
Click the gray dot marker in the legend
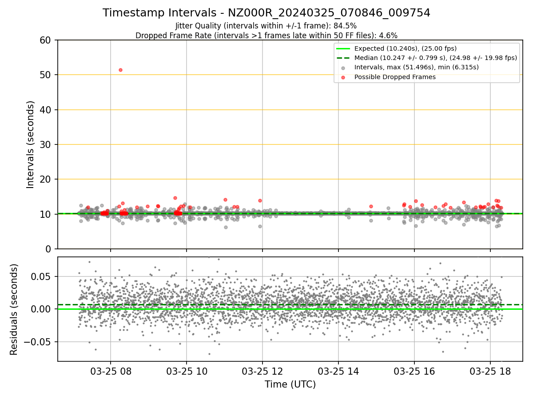343,68
